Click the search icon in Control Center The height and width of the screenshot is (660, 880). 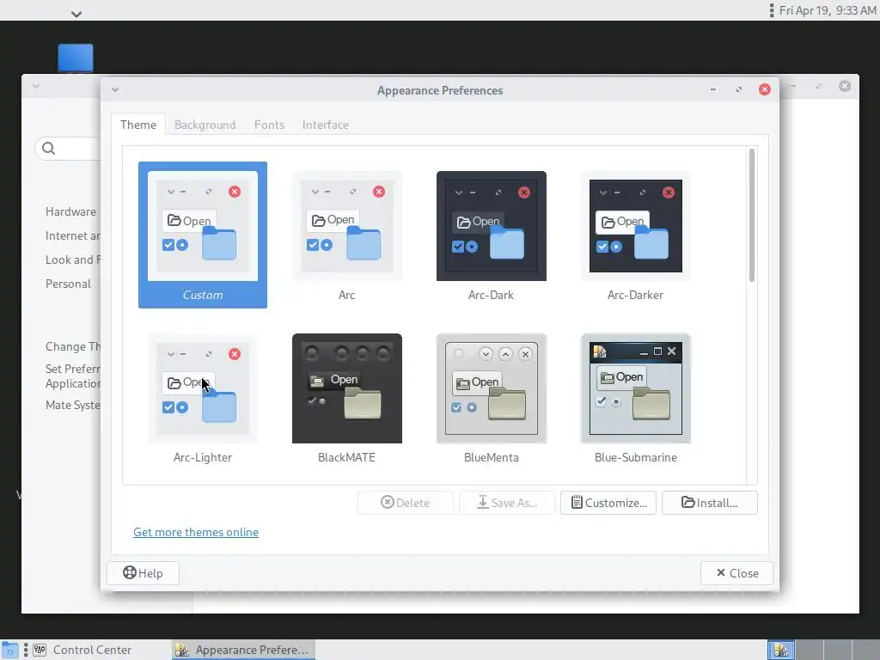point(49,148)
